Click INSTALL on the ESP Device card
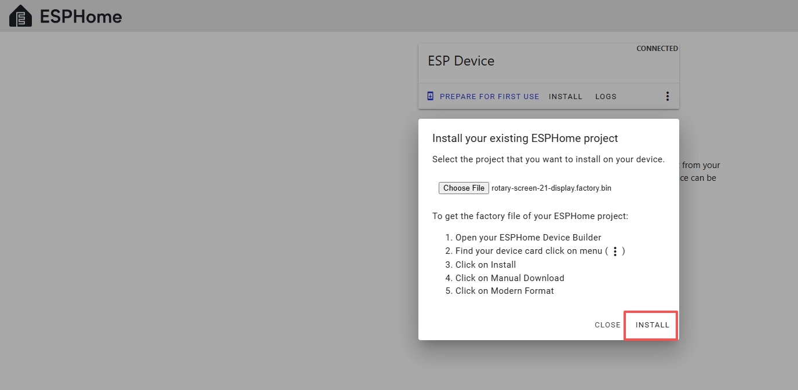 click(x=565, y=97)
